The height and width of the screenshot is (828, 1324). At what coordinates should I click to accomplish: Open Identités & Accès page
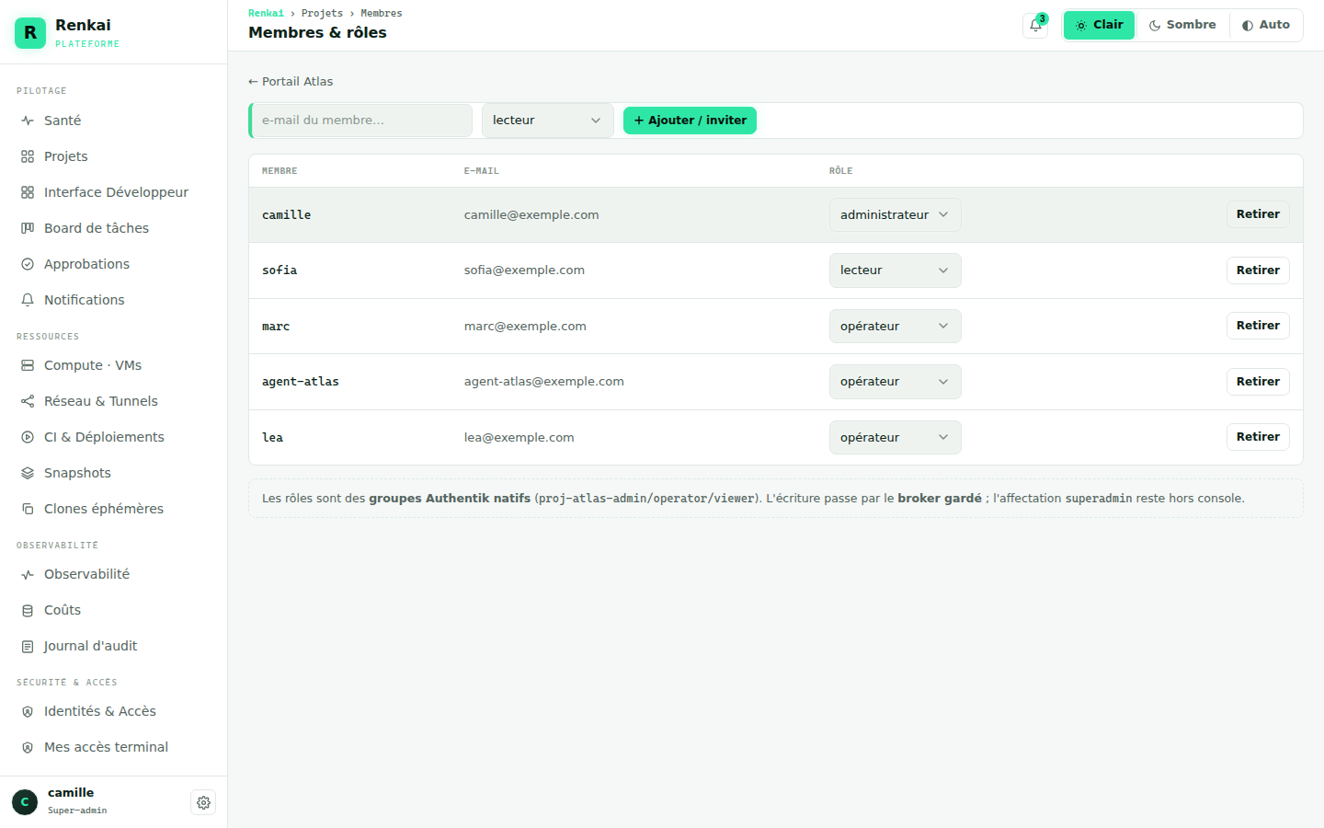(x=114, y=711)
